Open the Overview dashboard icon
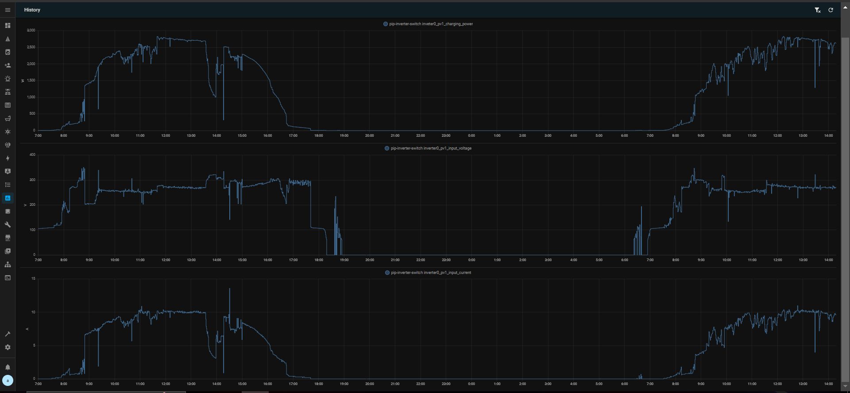The width and height of the screenshot is (850, 393). click(x=8, y=26)
